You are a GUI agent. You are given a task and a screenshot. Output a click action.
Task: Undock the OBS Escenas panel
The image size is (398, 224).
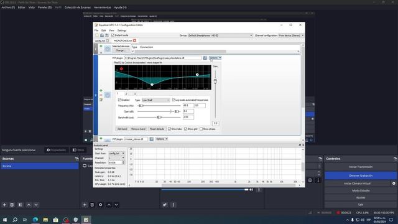point(77,159)
